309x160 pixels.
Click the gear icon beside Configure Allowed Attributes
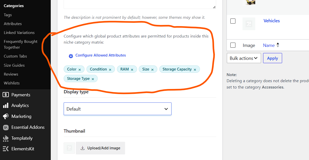(71, 56)
